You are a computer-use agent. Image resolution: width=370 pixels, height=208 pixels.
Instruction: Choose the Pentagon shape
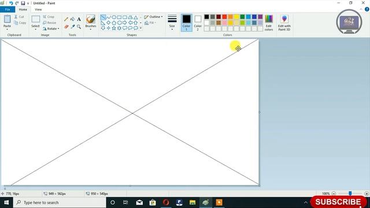[x=114, y=23]
